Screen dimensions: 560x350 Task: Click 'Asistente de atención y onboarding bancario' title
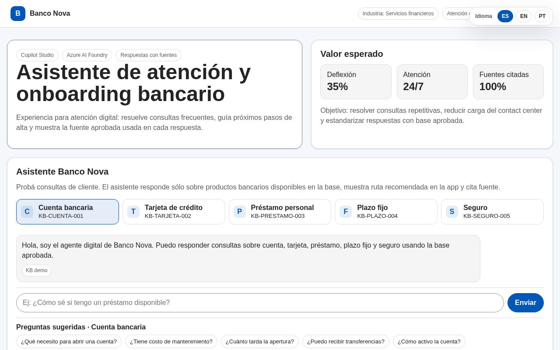pyautogui.click(x=133, y=83)
